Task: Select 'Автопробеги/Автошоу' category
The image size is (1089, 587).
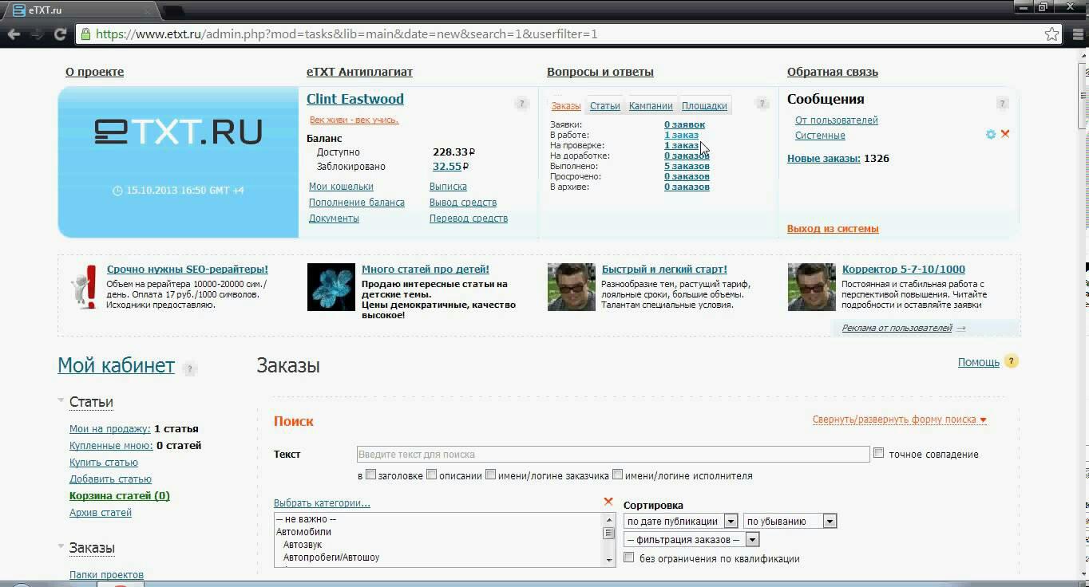Action: click(331, 557)
